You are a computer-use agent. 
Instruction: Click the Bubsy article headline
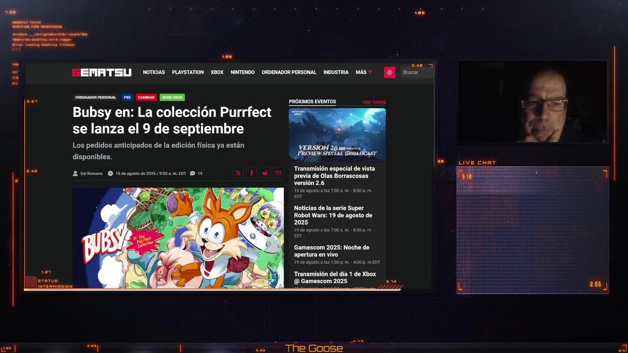click(x=172, y=120)
